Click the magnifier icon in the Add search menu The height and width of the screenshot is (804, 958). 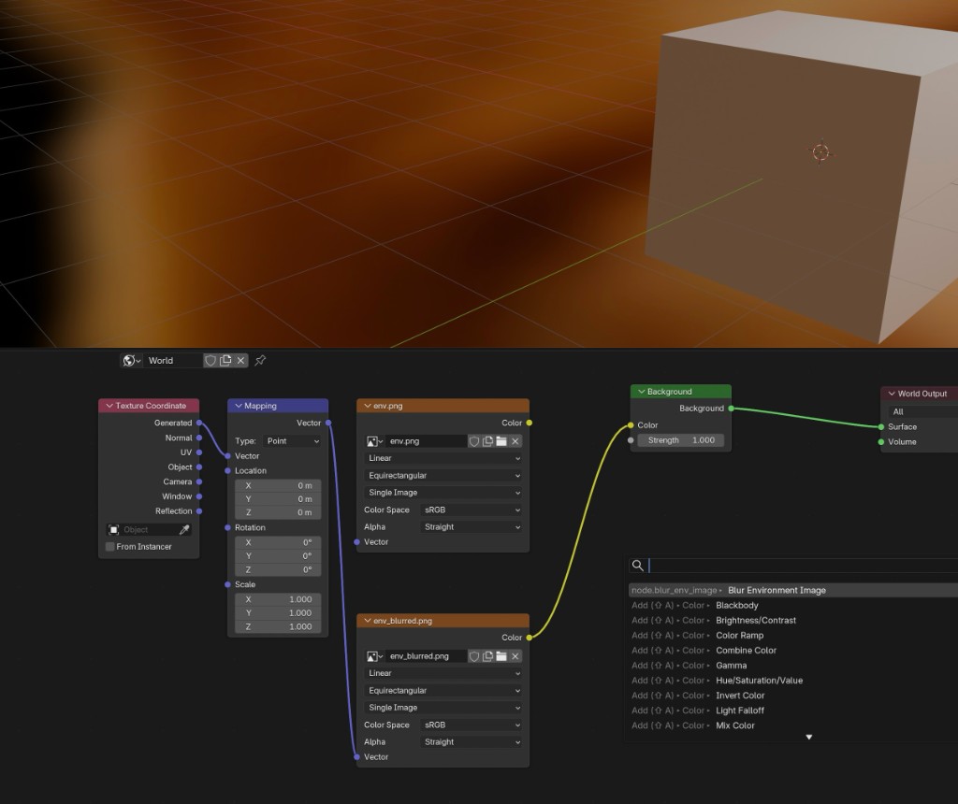tap(638, 565)
